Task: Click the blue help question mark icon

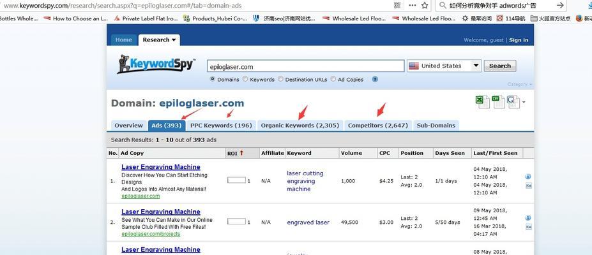Action: (375, 79)
